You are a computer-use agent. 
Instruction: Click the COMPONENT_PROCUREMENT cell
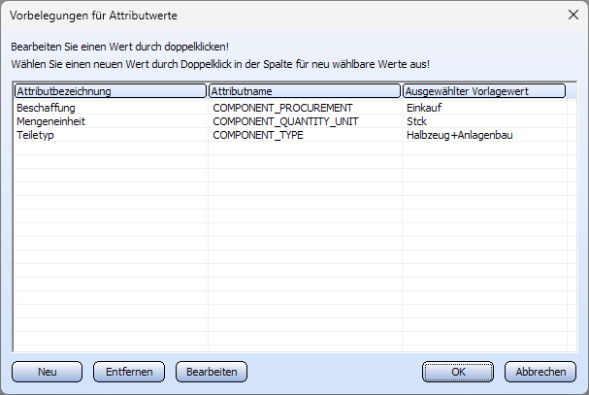pos(282,108)
